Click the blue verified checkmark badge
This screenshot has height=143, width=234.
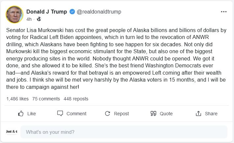pyautogui.click(x=72, y=12)
